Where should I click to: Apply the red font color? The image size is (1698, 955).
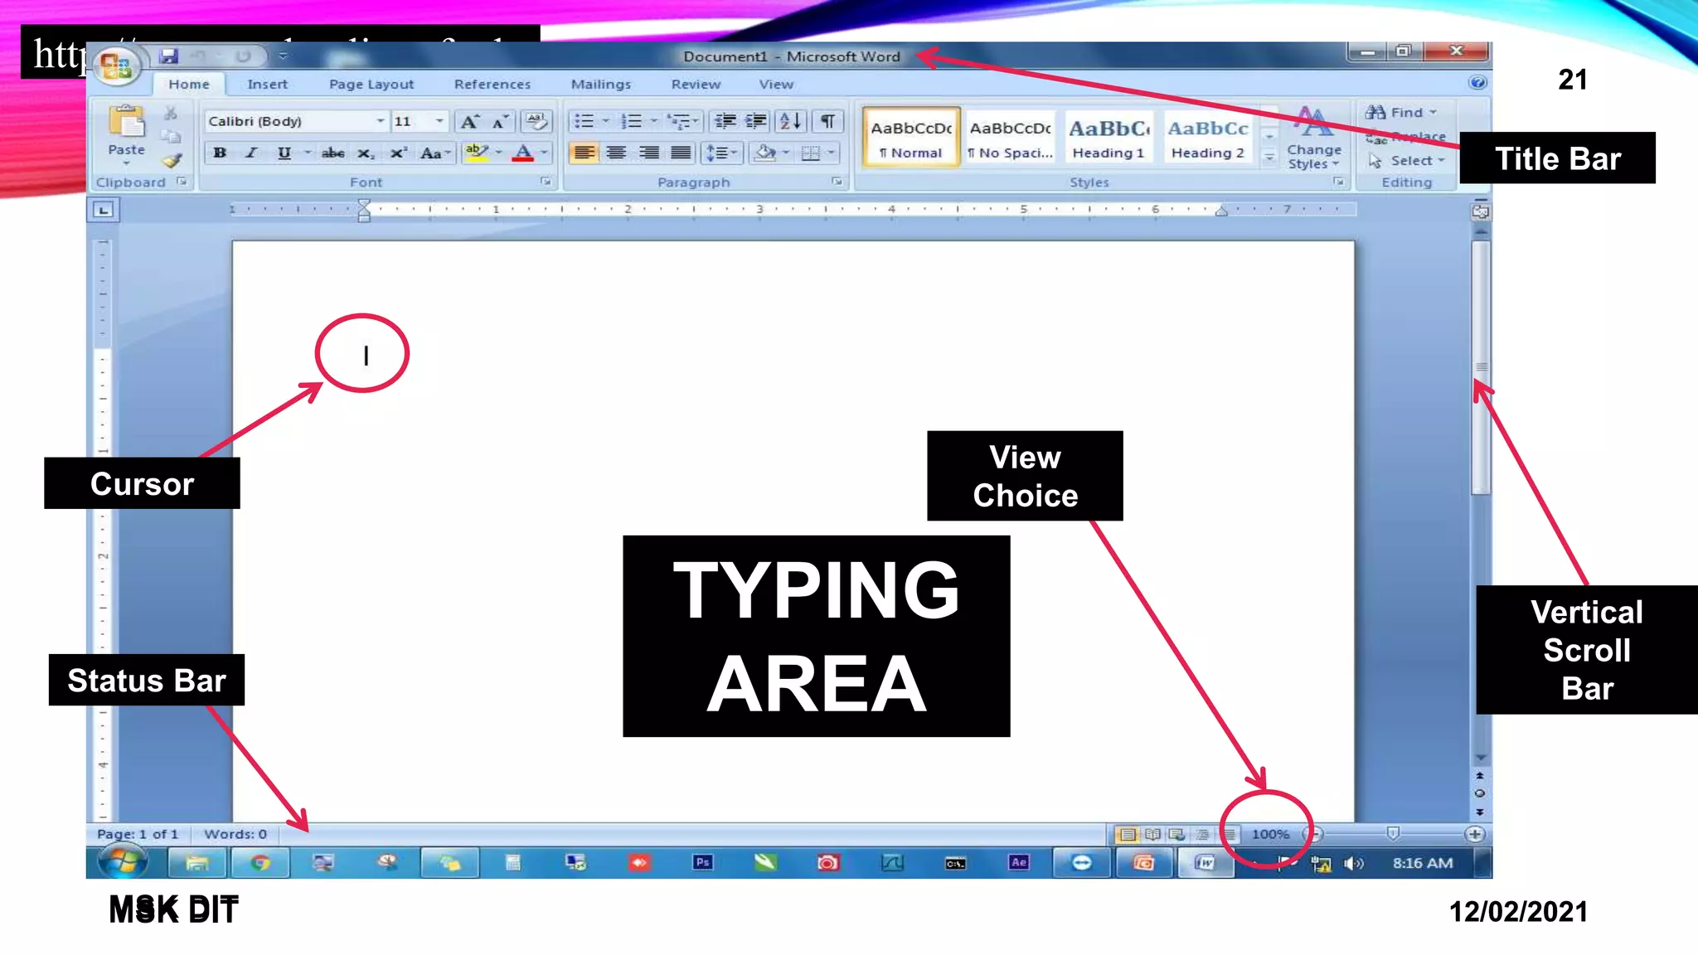(523, 153)
